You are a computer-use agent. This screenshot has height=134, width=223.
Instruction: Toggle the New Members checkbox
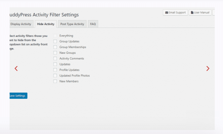tap(55, 81)
